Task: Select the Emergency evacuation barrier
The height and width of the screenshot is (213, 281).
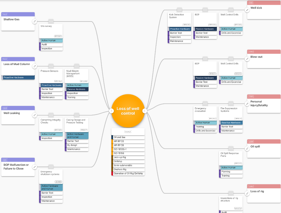Action: pyautogui.click(x=205, y=113)
